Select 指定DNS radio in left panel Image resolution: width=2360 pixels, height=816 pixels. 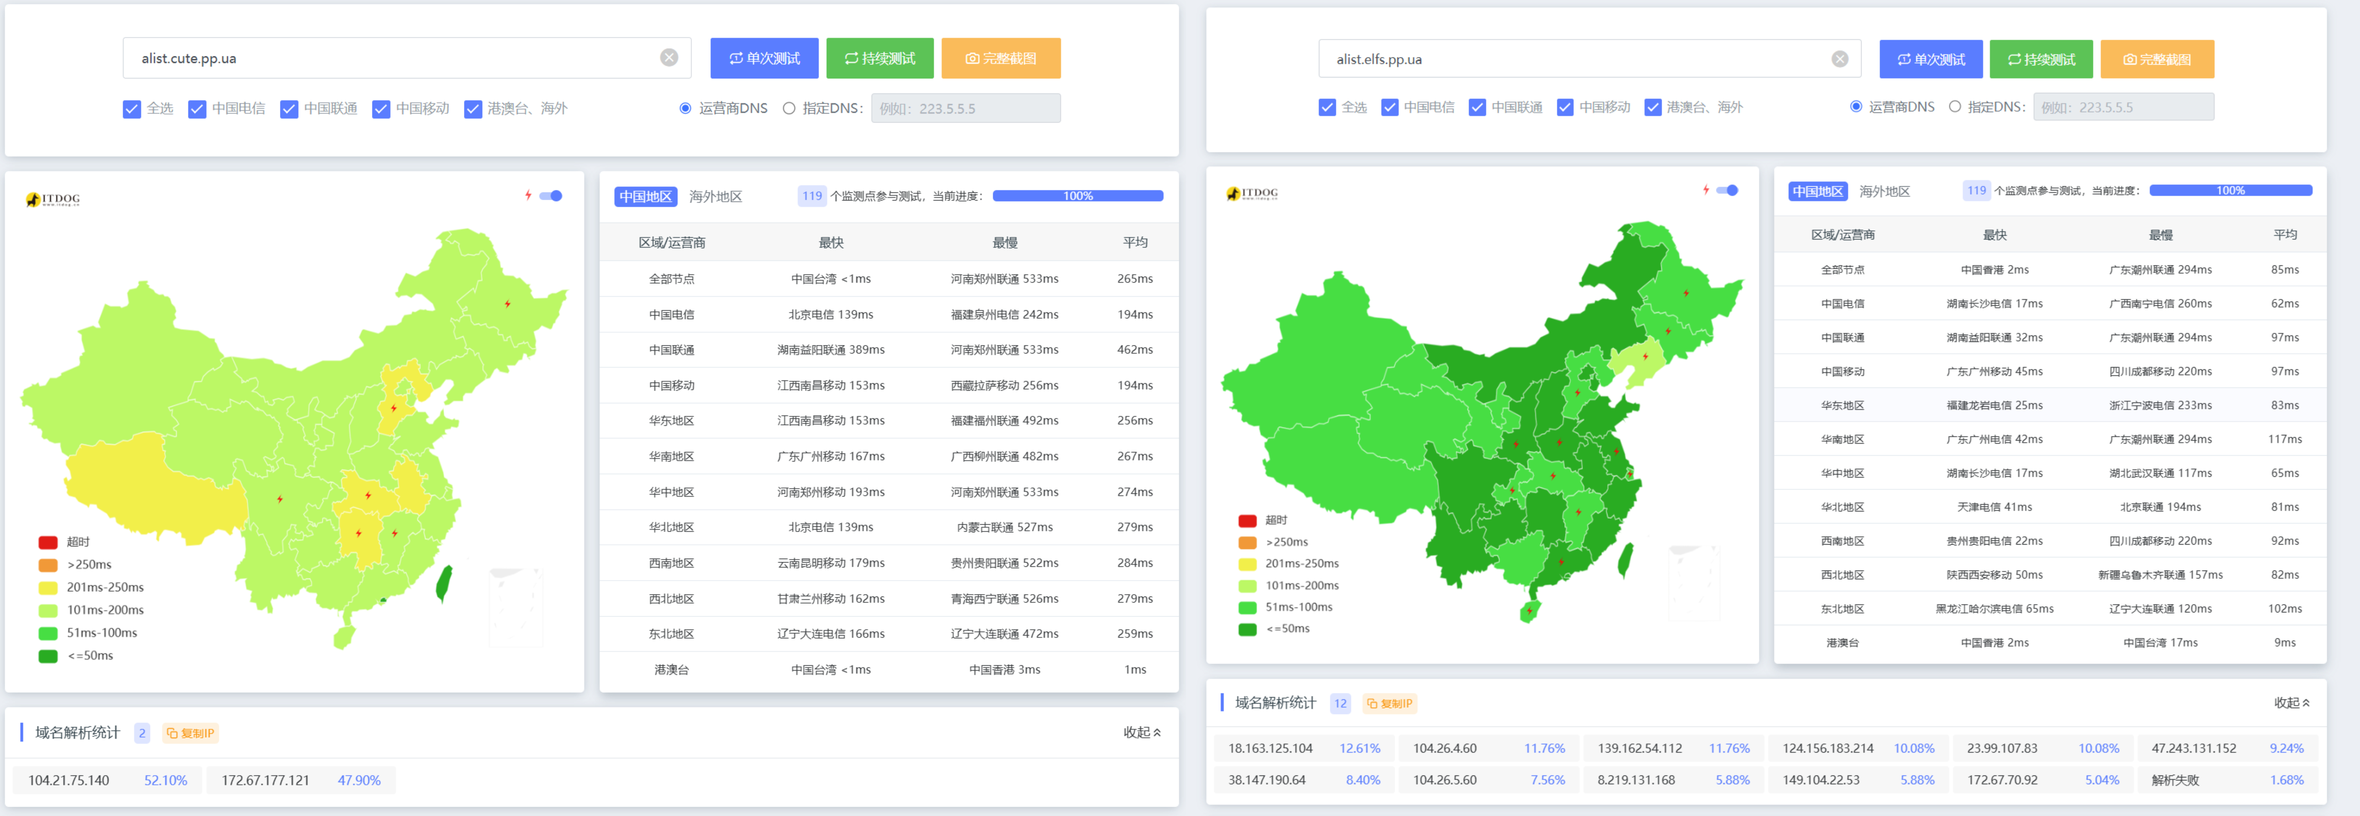point(789,108)
